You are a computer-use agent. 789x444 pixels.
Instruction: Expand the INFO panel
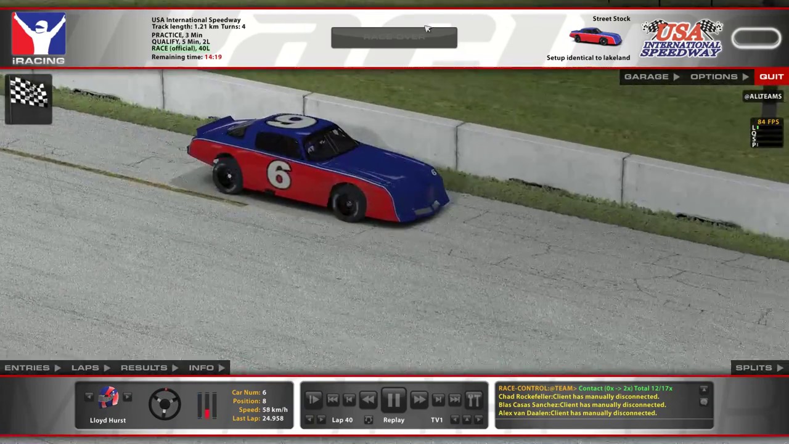click(206, 368)
